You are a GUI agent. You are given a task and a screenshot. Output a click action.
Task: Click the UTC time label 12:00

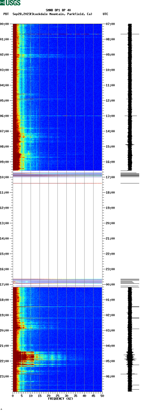coord(110,101)
